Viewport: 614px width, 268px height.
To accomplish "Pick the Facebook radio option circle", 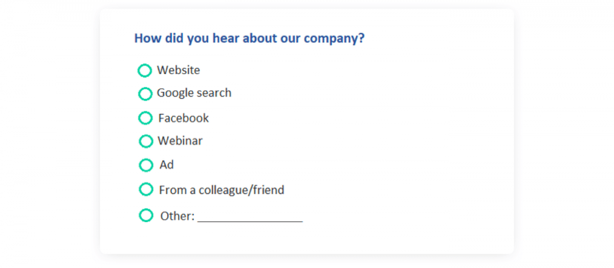I will tap(145, 118).
